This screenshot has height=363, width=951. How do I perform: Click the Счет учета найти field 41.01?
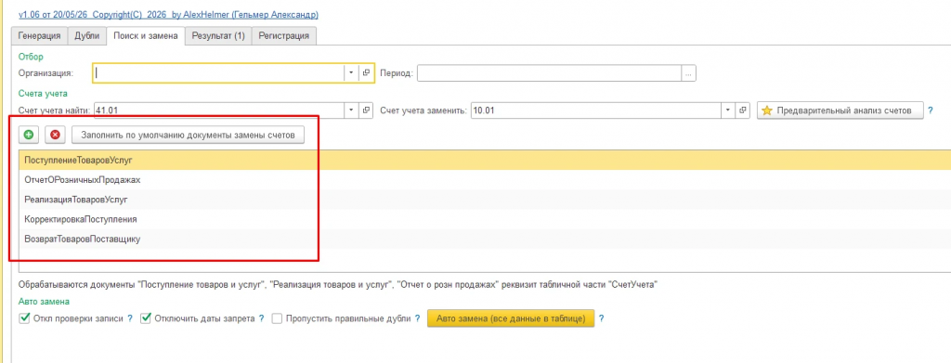coord(218,110)
